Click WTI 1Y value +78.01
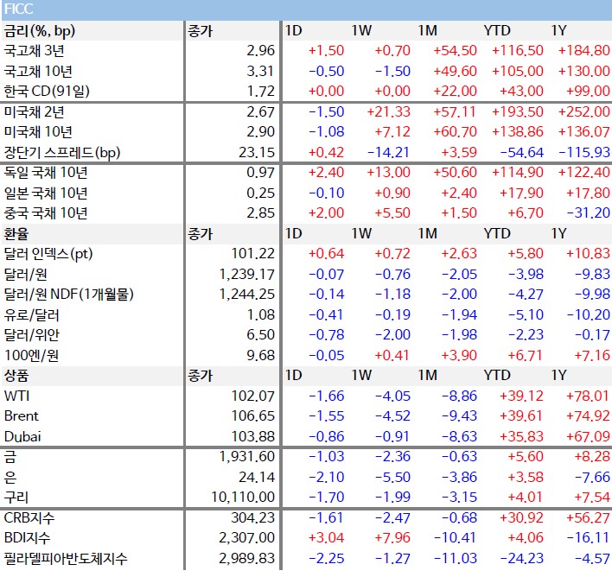The height and width of the screenshot is (577, 612). (588, 396)
